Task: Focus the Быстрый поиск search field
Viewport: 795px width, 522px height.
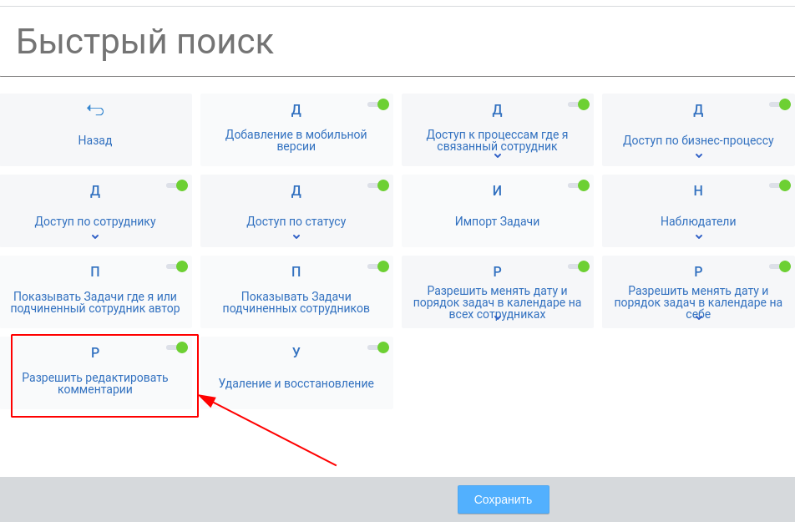Action: point(397,42)
